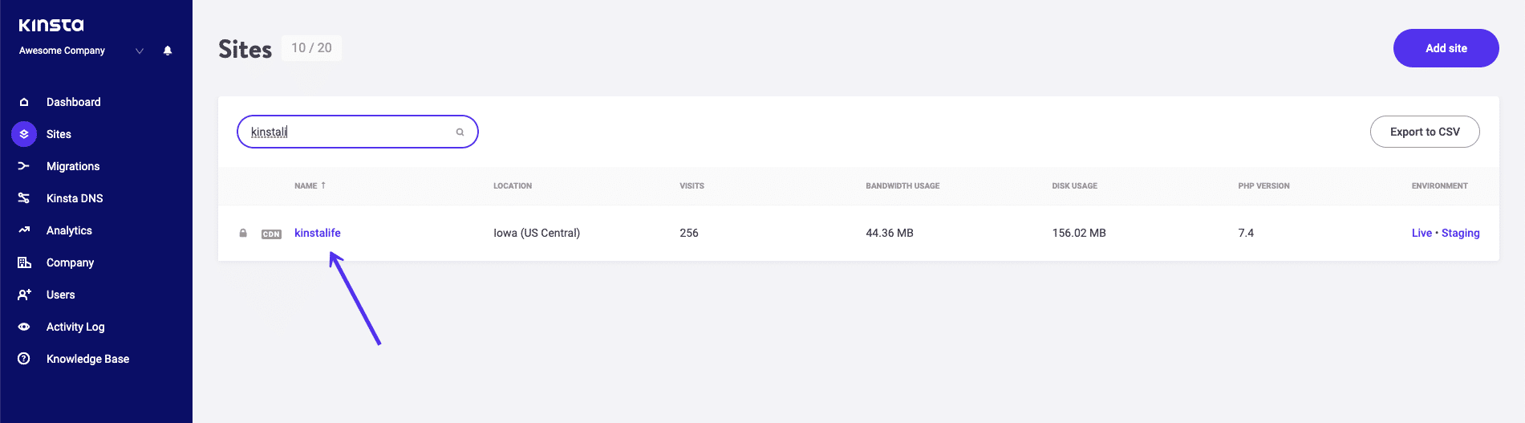
Task: Click the Activity Log eye icon
Action: pyautogui.click(x=24, y=327)
